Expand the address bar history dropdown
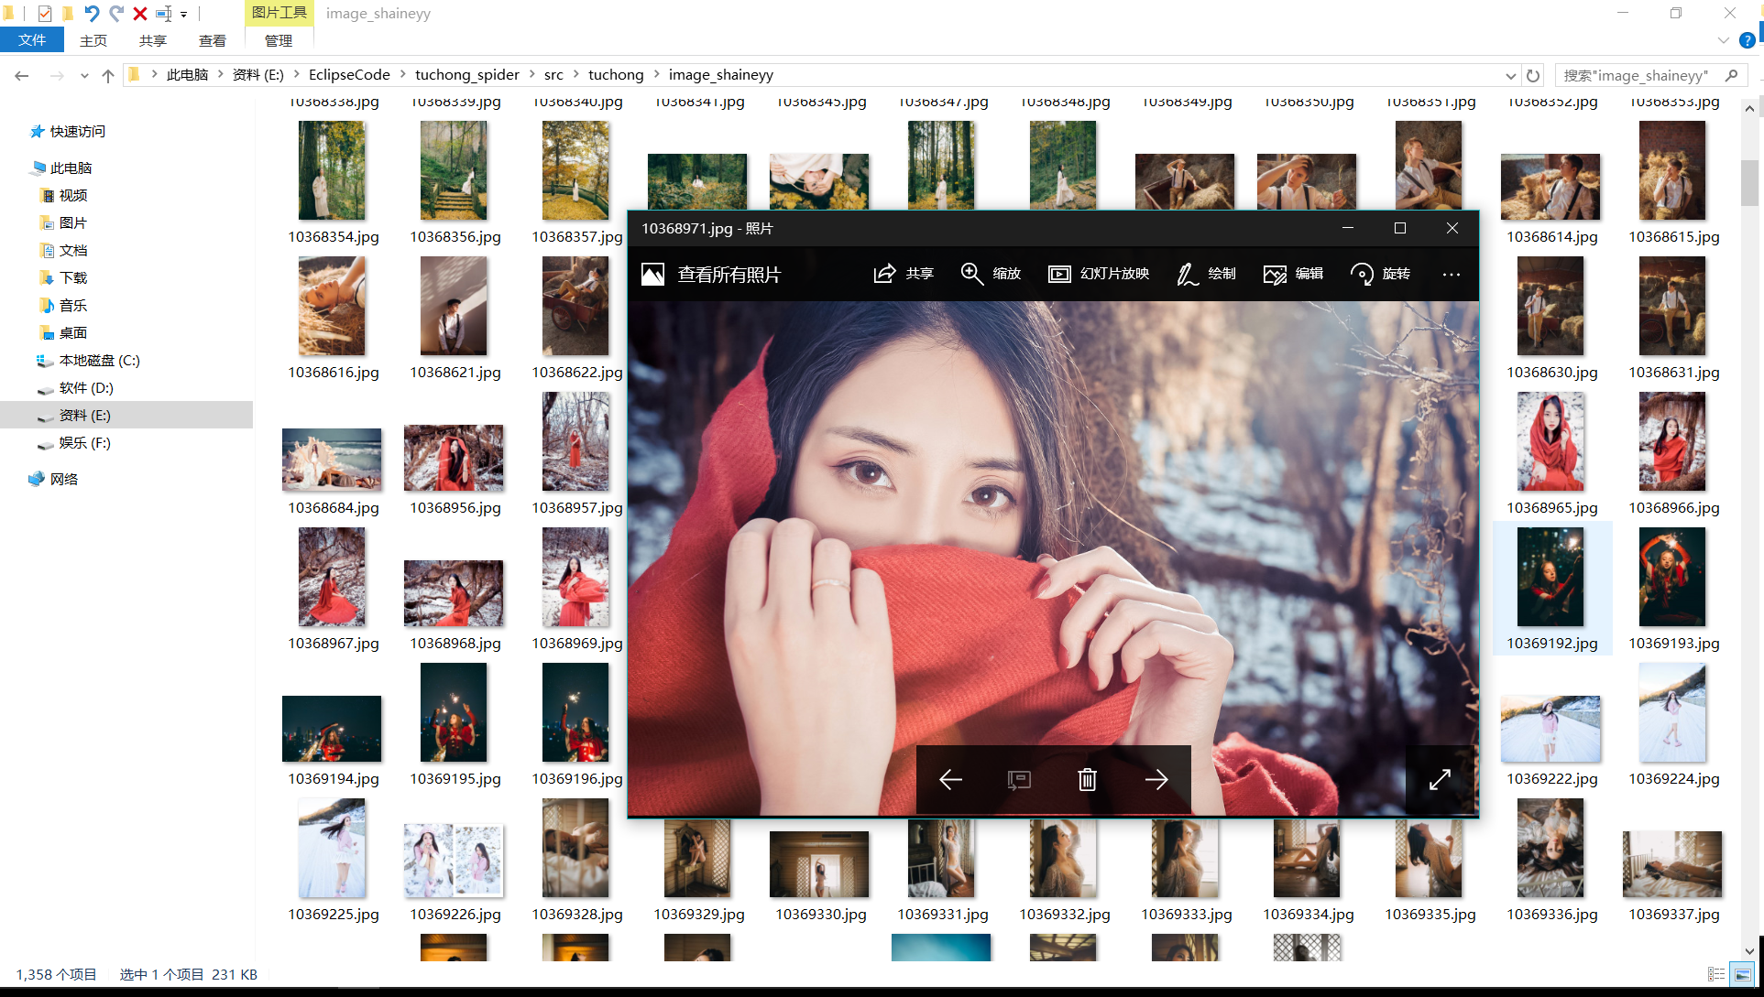Screen dimensions: 1764x997 [x=1510, y=75]
